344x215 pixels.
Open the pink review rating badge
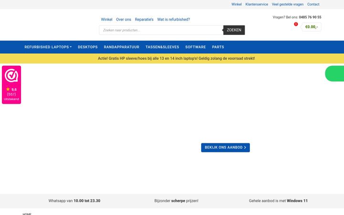click(11, 85)
